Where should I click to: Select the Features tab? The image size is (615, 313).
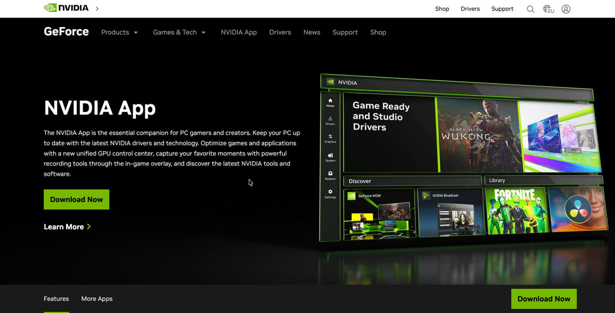tap(56, 299)
